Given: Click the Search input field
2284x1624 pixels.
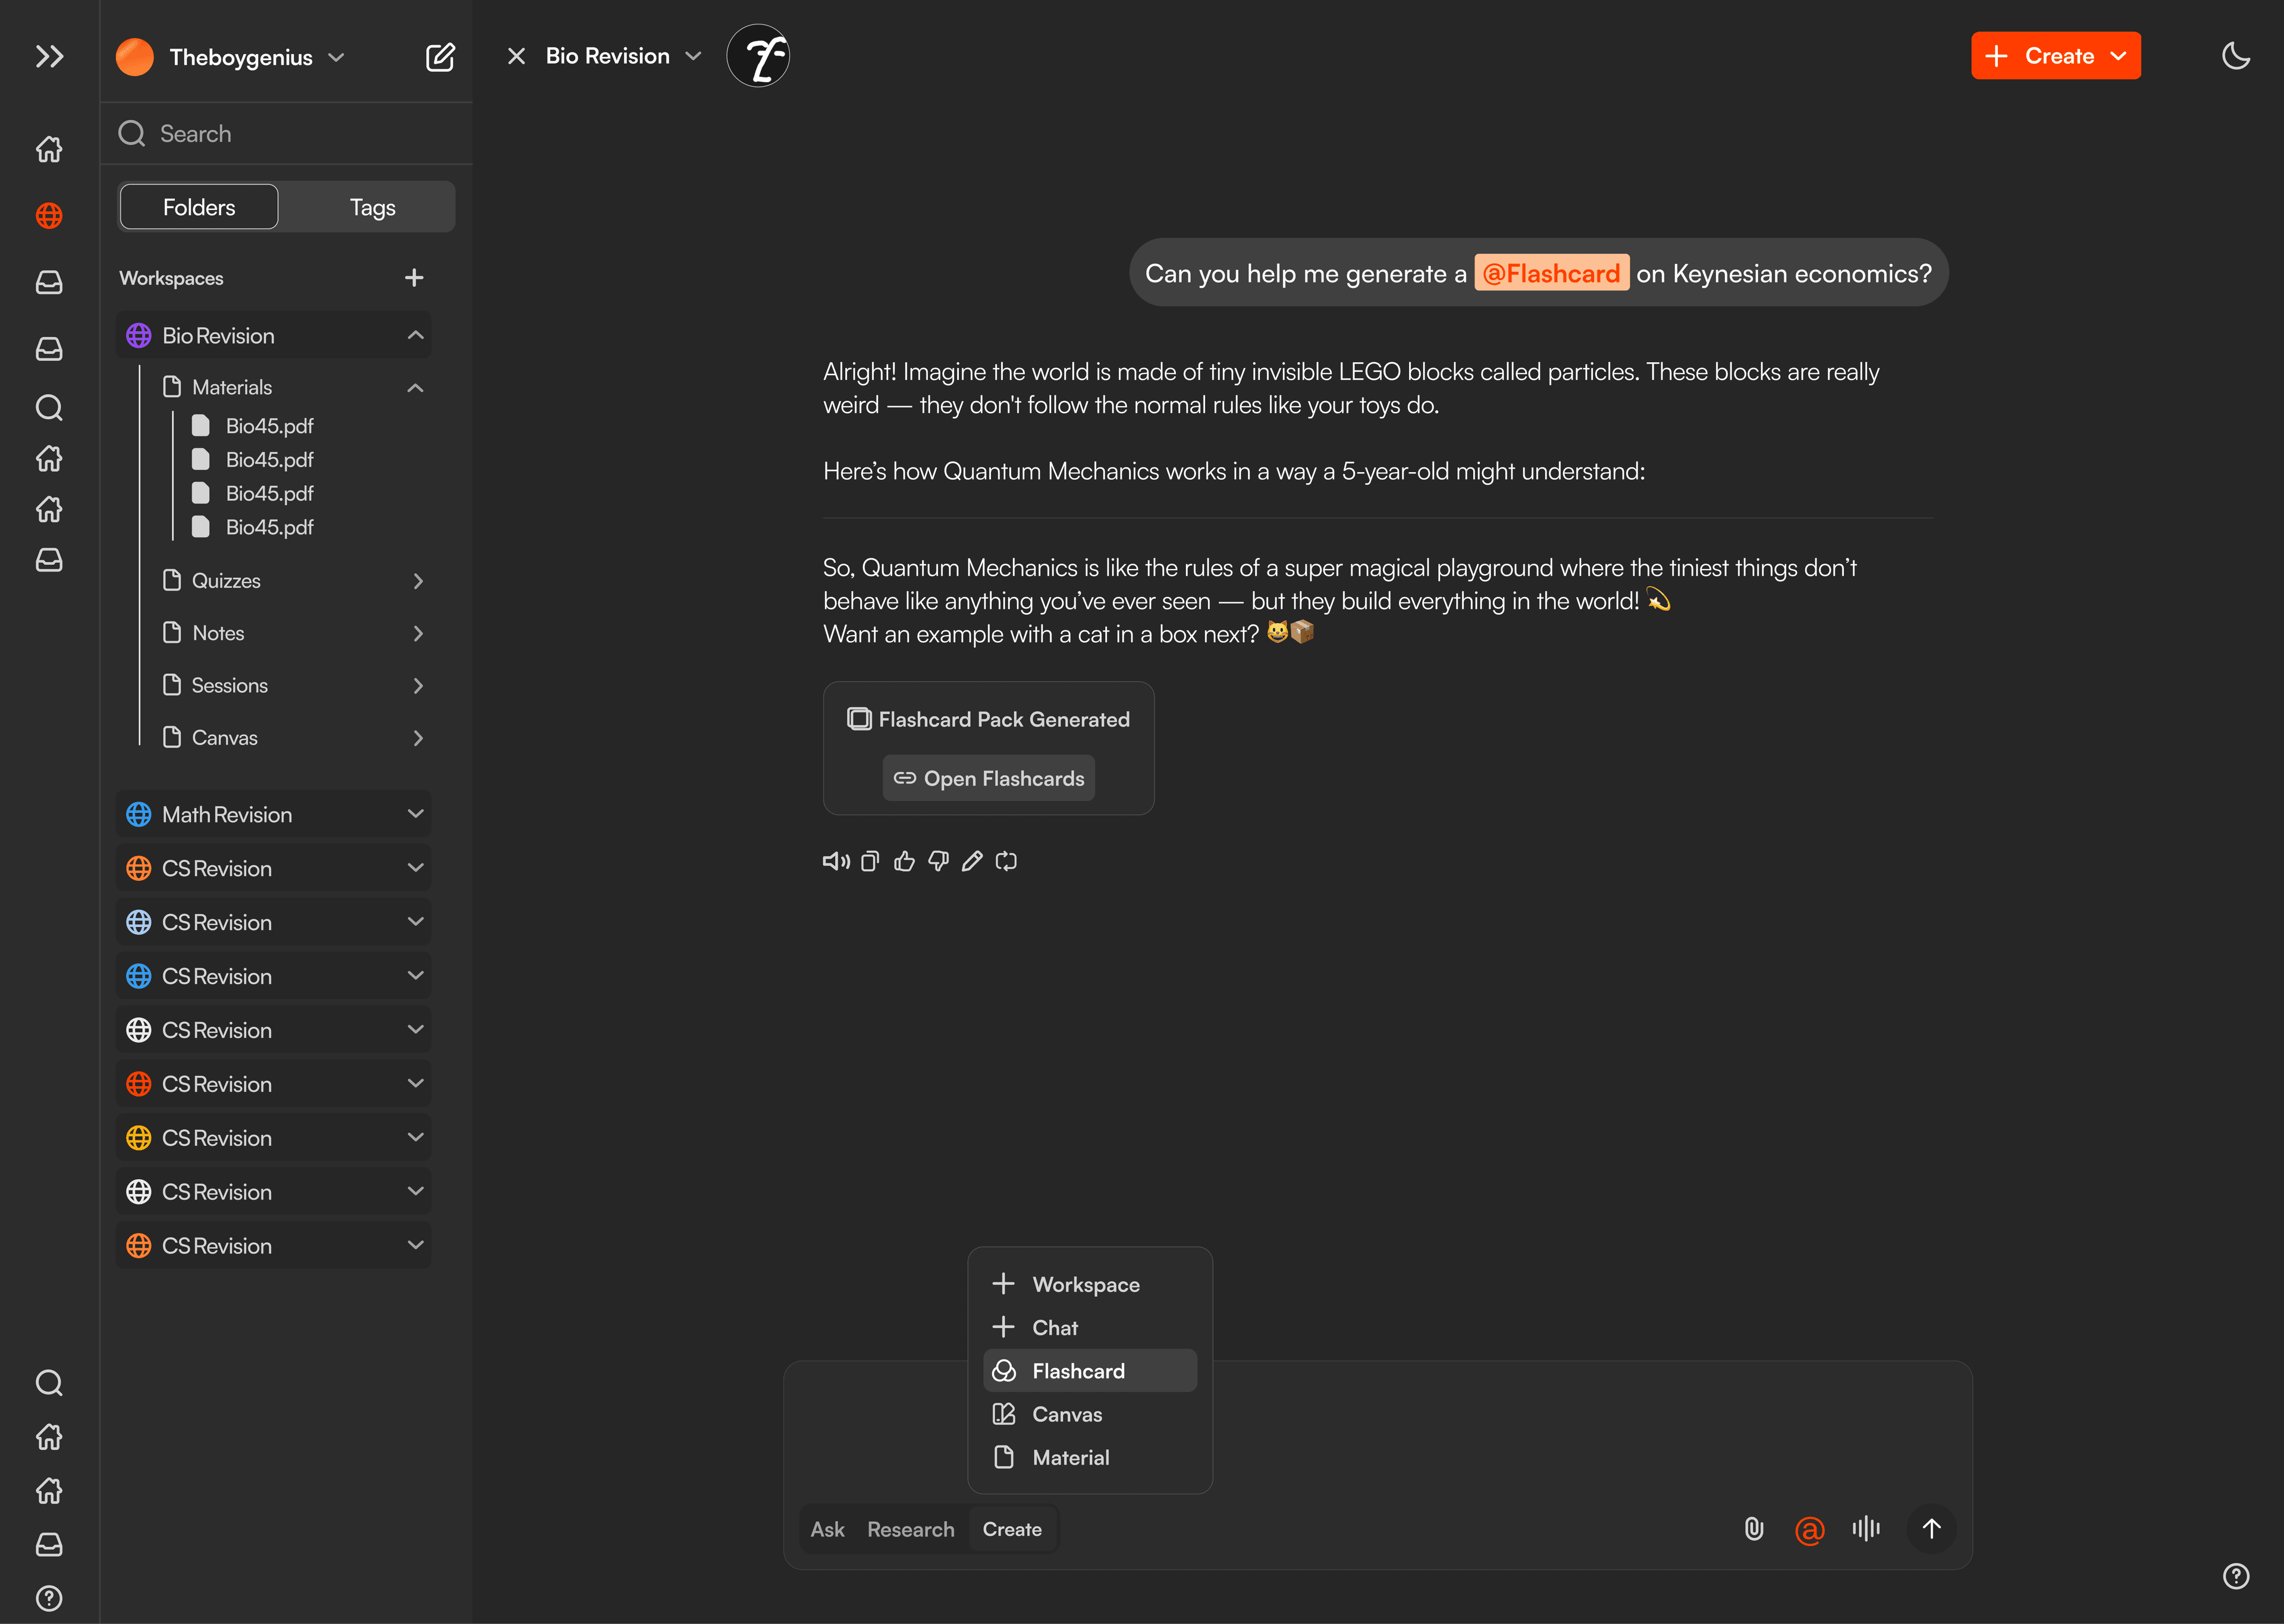Looking at the screenshot, I should point(300,134).
